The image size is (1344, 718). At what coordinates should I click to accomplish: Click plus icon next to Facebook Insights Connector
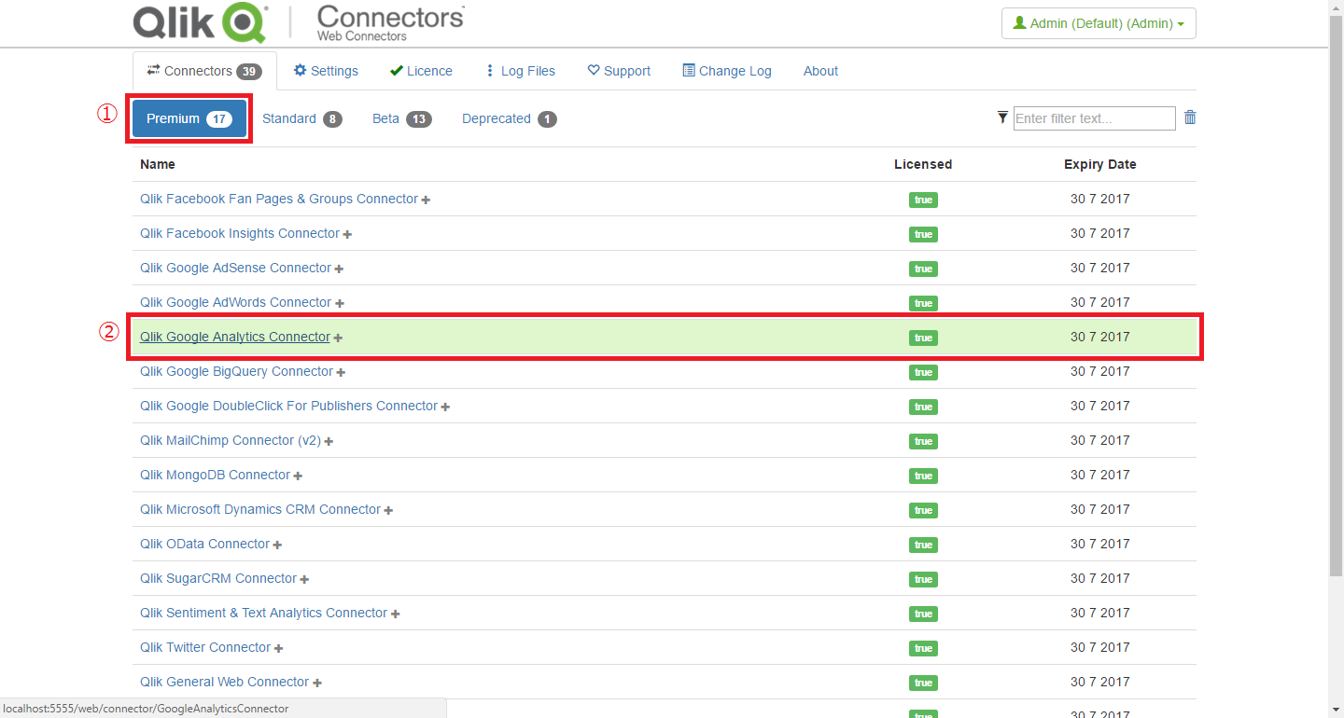coord(347,235)
